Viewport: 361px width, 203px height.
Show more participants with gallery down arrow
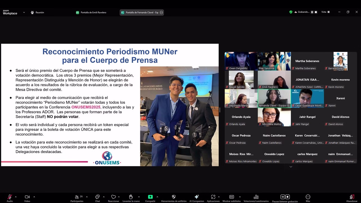[x=291, y=167]
